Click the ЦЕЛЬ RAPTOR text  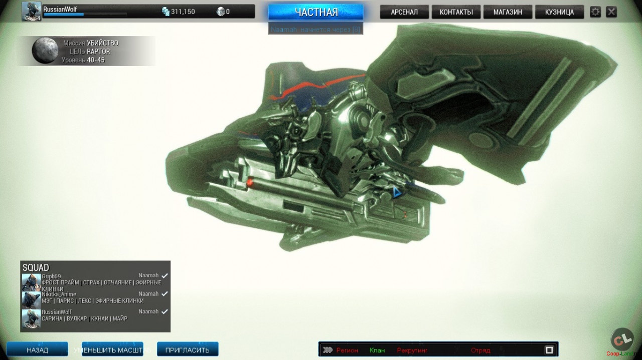pos(90,51)
